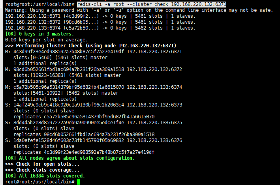The width and height of the screenshot is (280, 185).
Task: Click '>>> Check for open slots...' line
Action: pyautogui.click(x=42, y=164)
